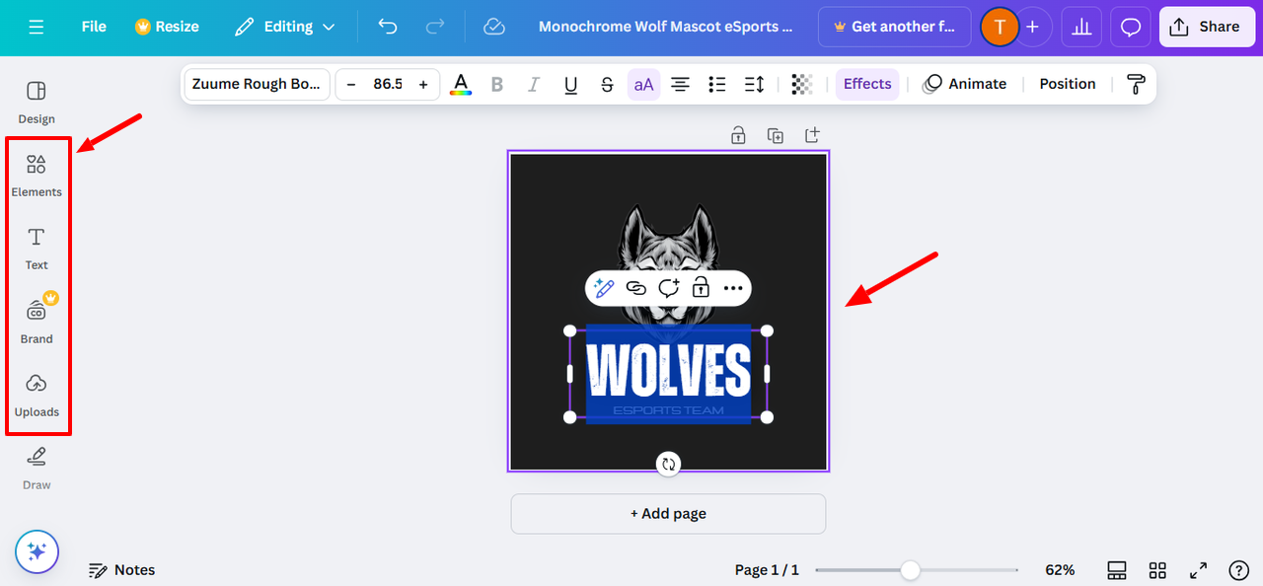The height and width of the screenshot is (586, 1263).
Task: Toggle italic formatting
Action: [x=534, y=84]
